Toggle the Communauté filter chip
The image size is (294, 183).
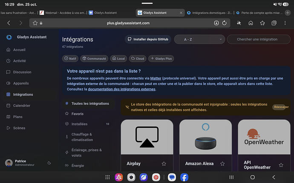pyautogui.click(x=94, y=59)
